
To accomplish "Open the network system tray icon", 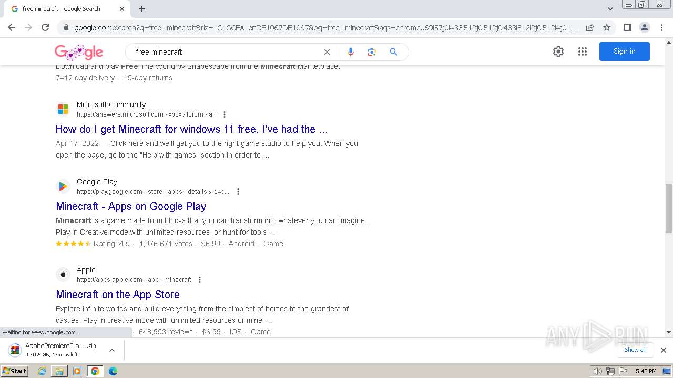I will coord(610,371).
